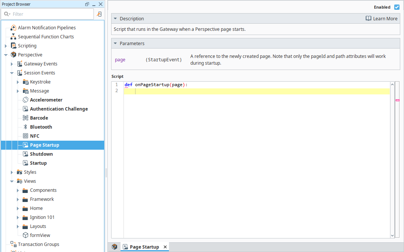The width and height of the screenshot is (404, 252).
Task: Collapse the Parameters section
Action: [115, 43]
